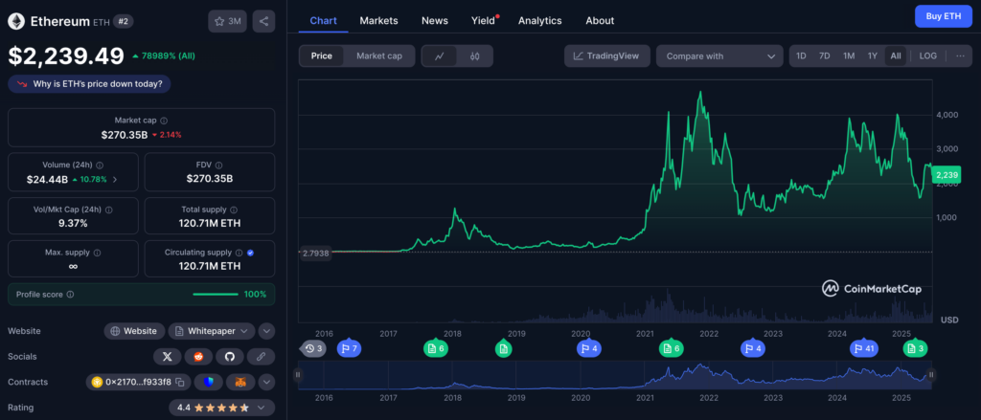Open the Whitepaper dropdown

(212, 331)
